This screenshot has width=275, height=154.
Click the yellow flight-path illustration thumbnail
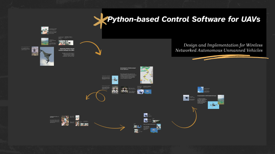tap(146, 75)
